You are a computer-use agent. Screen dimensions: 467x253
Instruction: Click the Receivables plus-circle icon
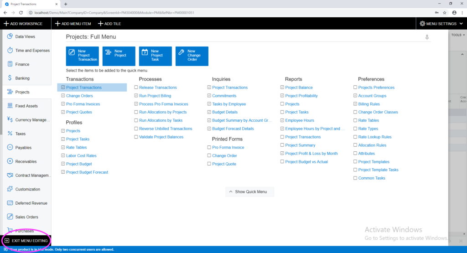[x=10, y=161]
